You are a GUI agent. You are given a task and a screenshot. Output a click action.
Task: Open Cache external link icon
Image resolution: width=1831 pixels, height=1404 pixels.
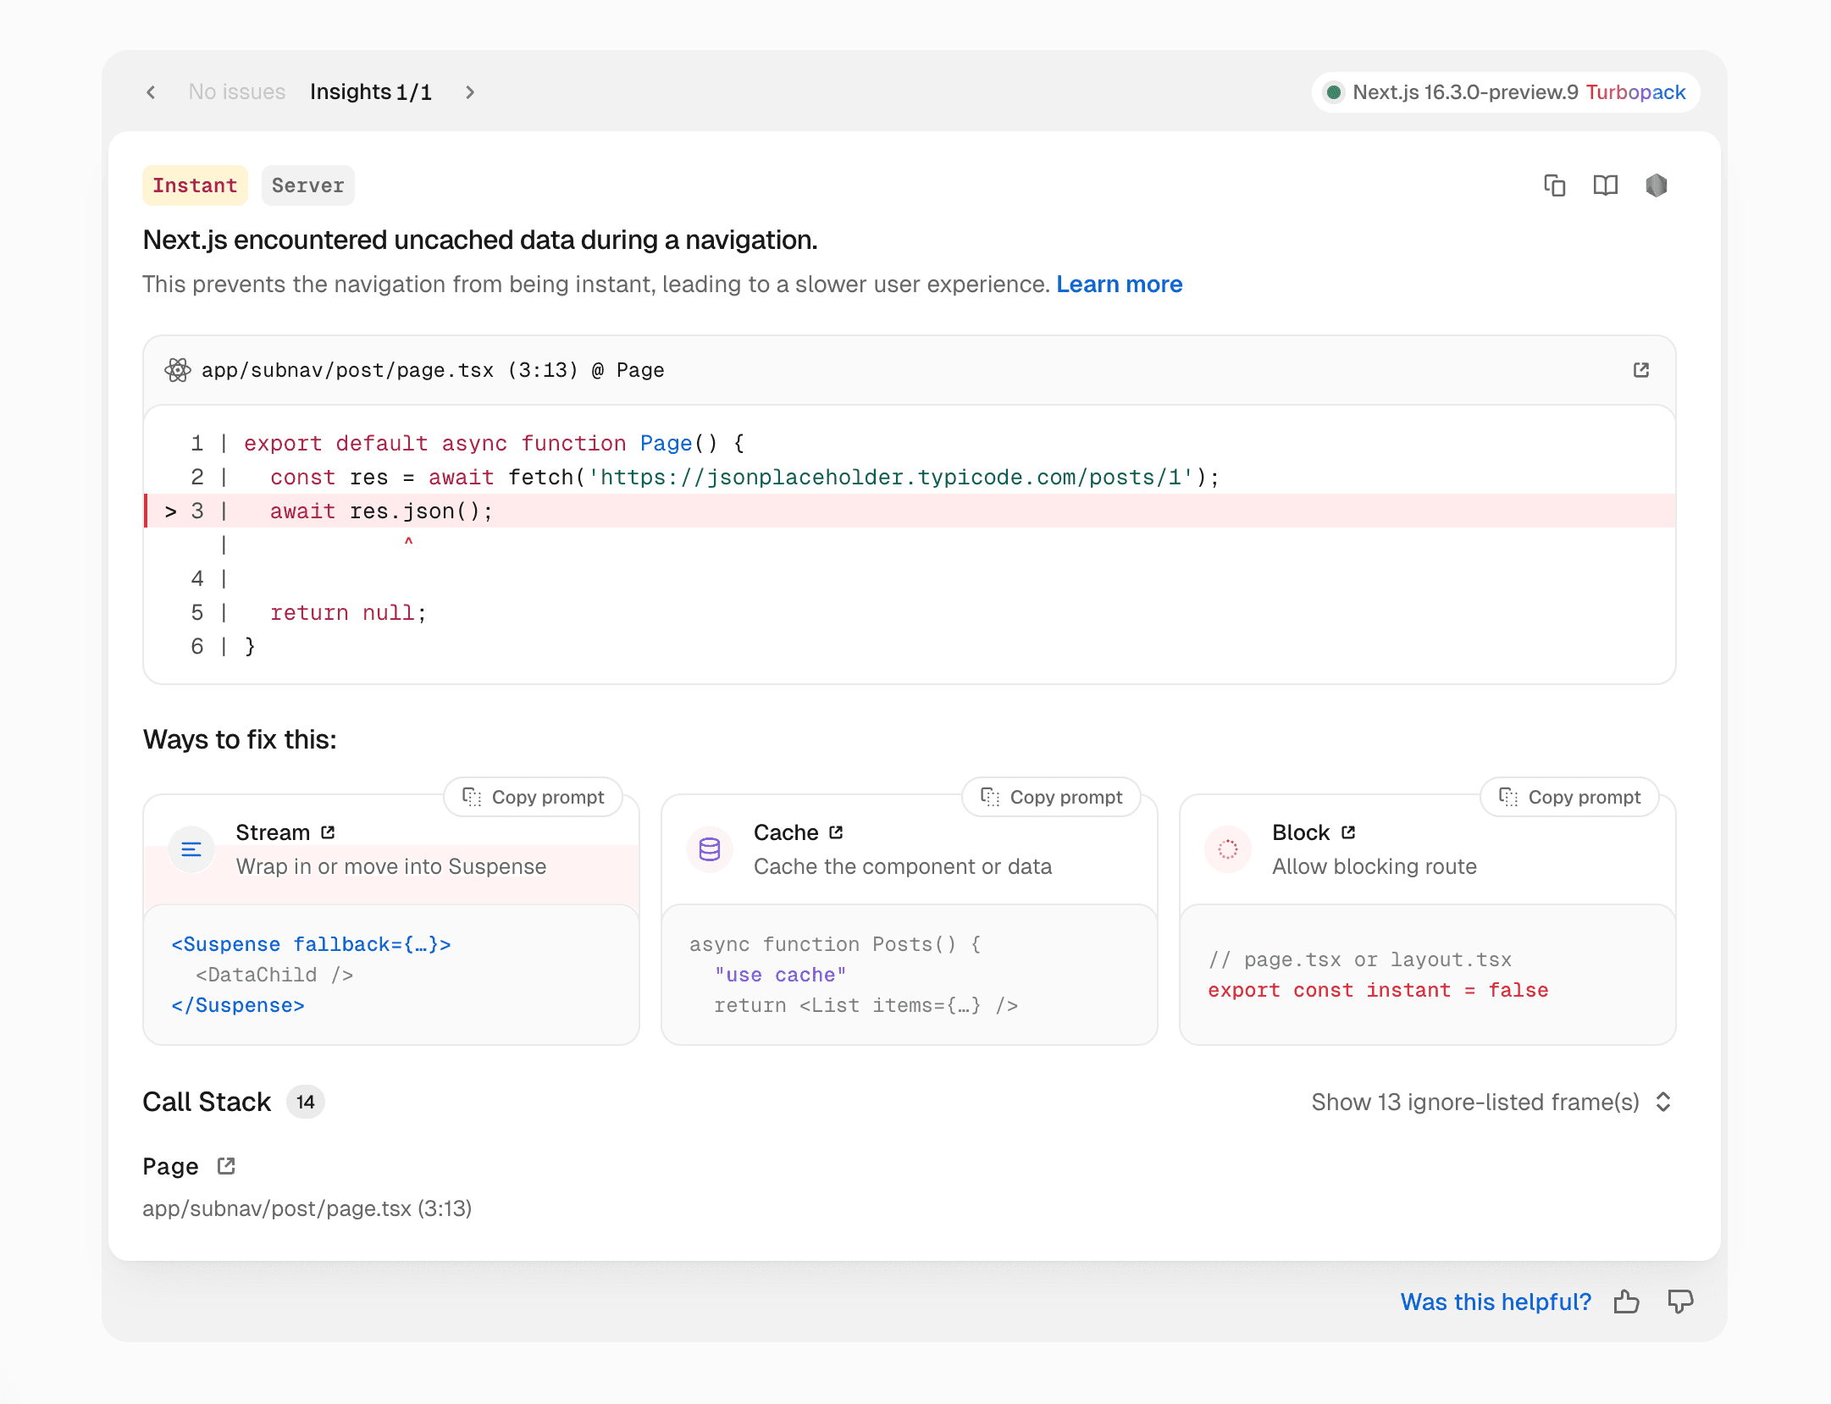pyautogui.click(x=836, y=832)
